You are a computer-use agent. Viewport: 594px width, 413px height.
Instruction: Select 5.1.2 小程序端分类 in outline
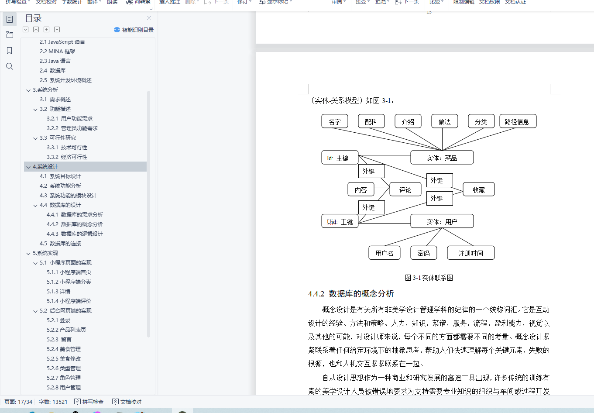point(69,282)
